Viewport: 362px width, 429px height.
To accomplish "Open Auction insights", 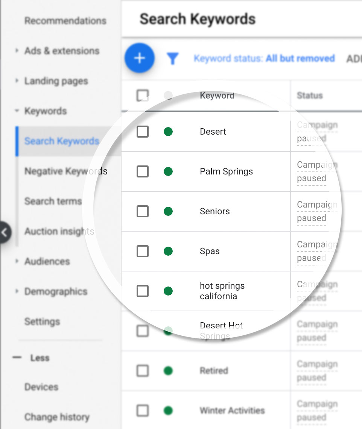I will point(59,232).
